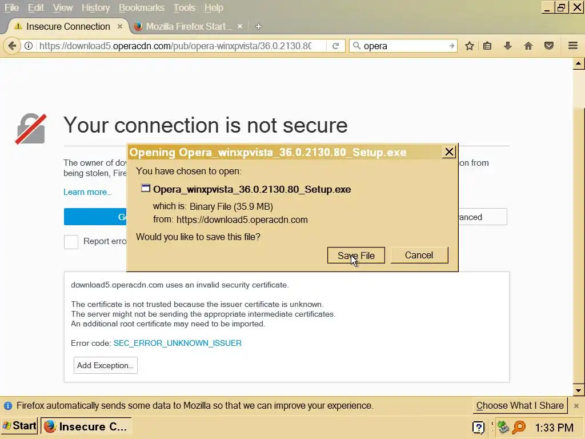Click the 1:33 PM taskbar clock
This screenshot has width=585, height=439.
point(554,428)
